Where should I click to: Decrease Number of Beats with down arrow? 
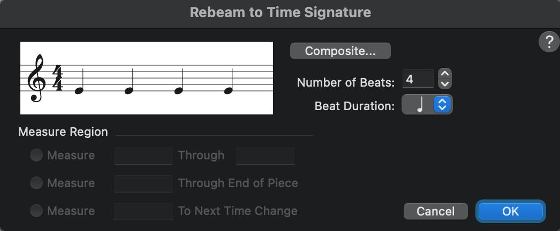coord(445,83)
